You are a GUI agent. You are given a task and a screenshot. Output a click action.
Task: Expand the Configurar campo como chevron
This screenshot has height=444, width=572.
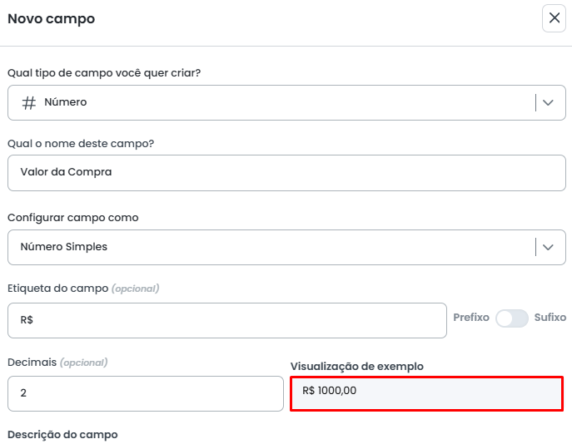click(x=548, y=247)
